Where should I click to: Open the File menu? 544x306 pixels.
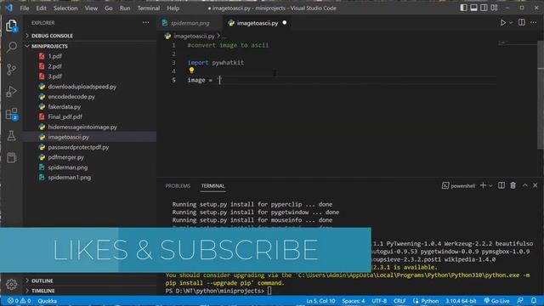pyautogui.click(x=25, y=8)
